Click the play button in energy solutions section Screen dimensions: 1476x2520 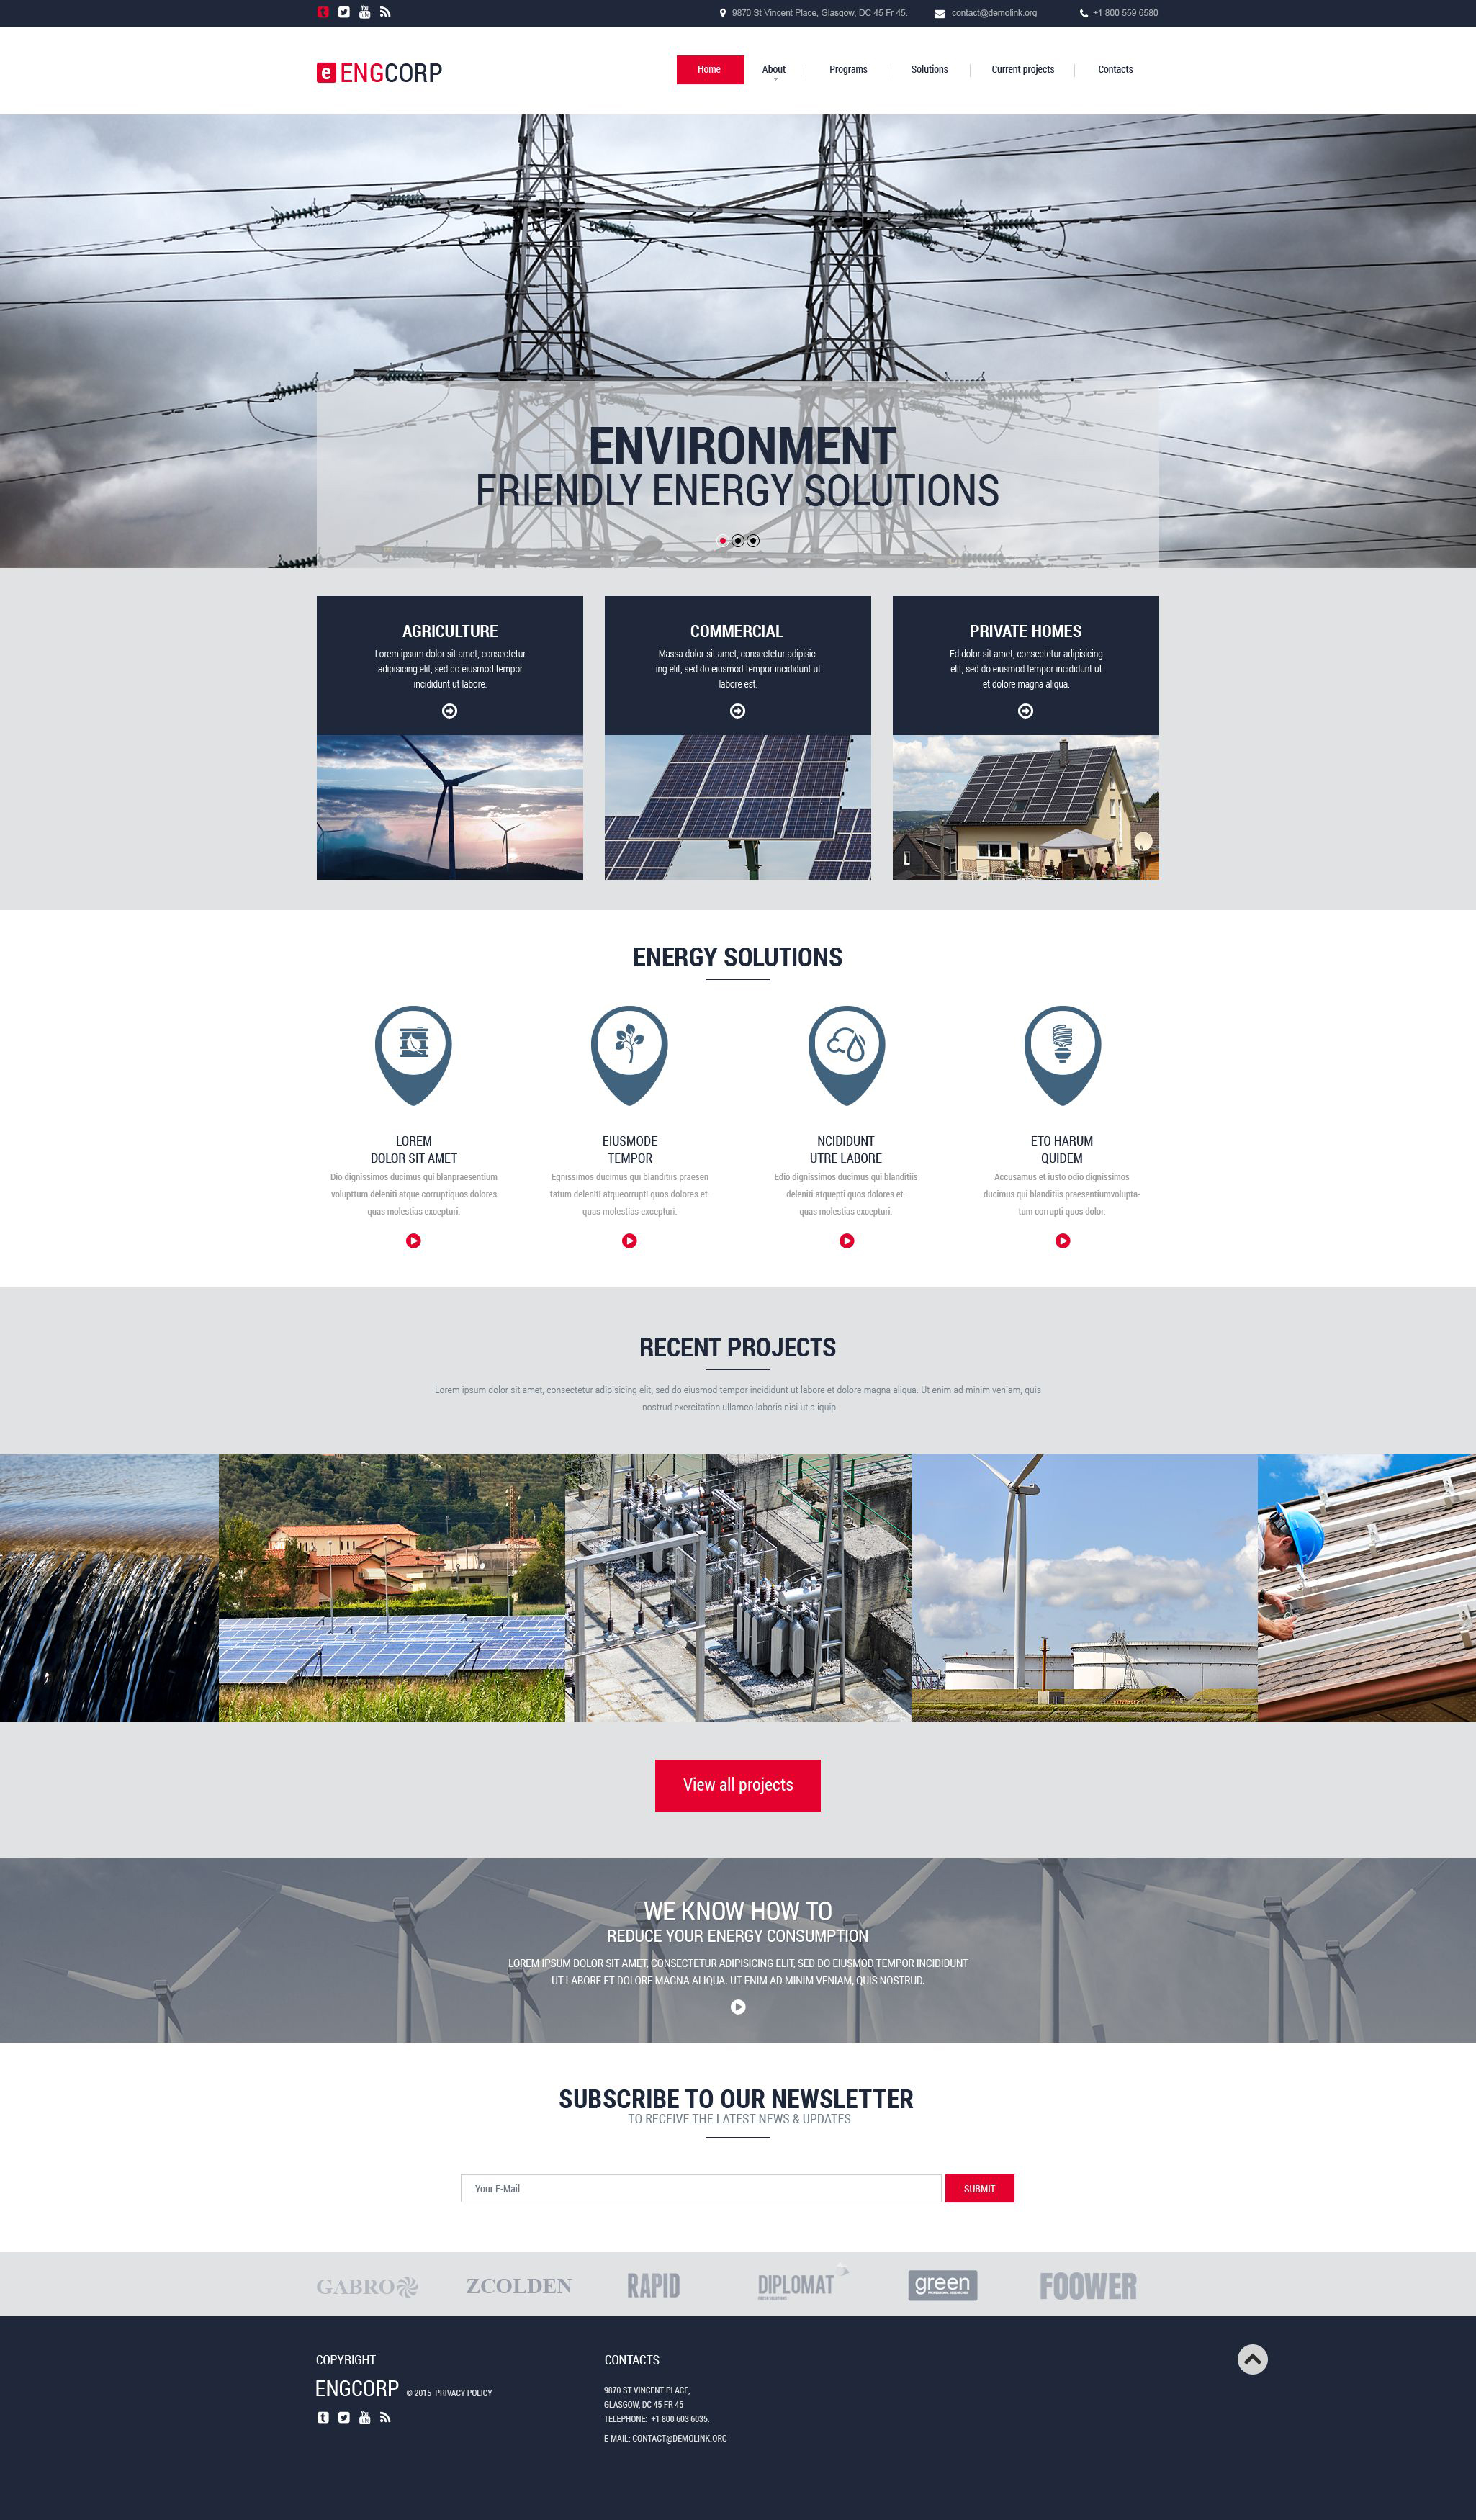411,1240
